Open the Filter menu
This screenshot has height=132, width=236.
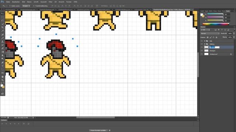[51, 2]
